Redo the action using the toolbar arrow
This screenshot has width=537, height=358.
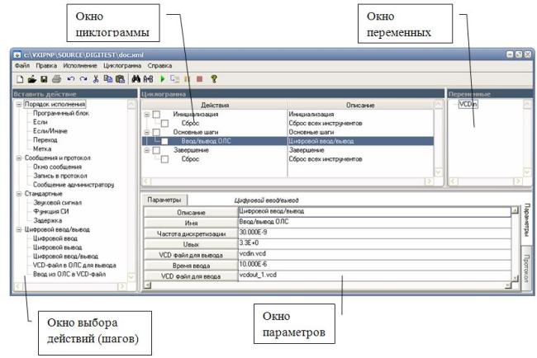[83, 79]
